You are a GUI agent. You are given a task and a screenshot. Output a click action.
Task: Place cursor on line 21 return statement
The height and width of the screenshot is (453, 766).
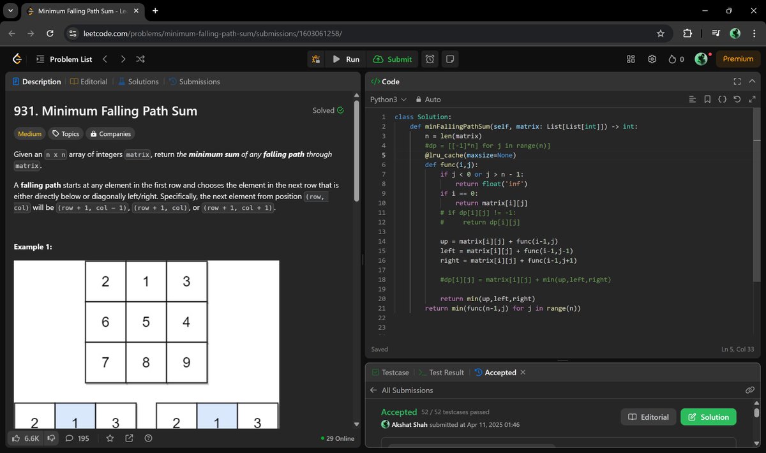tap(502, 308)
